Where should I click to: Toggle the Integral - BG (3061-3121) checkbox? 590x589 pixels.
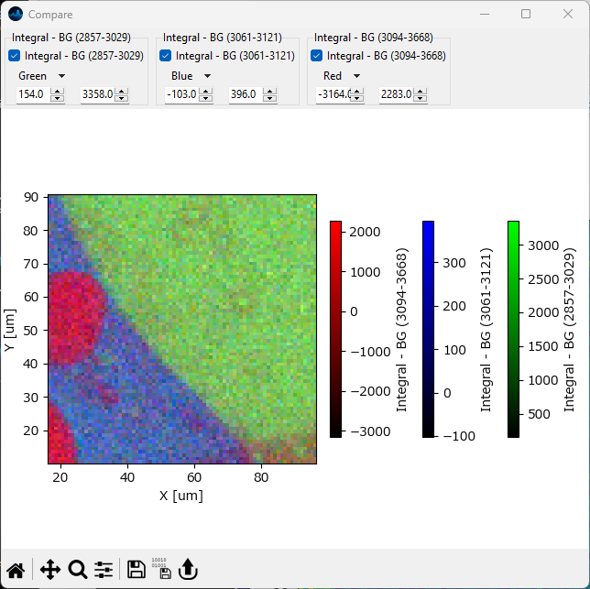point(166,56)
